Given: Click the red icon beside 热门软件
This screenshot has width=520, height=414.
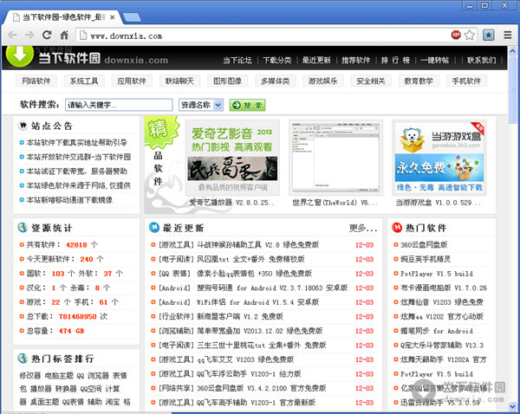Looking at the screenshot, I should point(397,227).
